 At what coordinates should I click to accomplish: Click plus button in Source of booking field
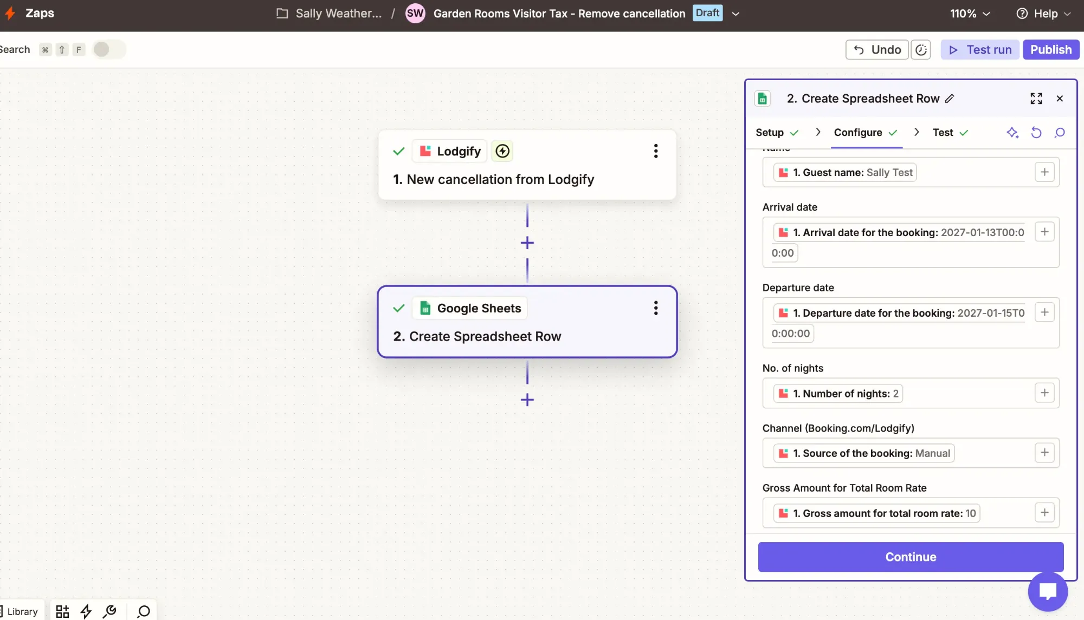[x=1044, y=453]
